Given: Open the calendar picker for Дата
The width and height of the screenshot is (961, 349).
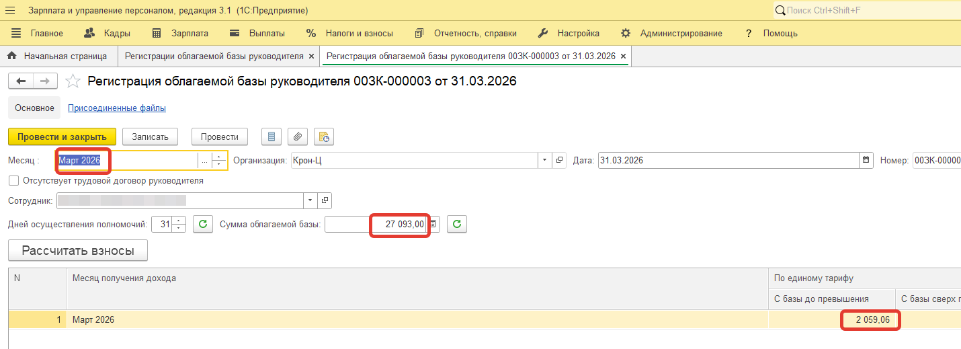Looking at the screenshot, I should point(866,161).
